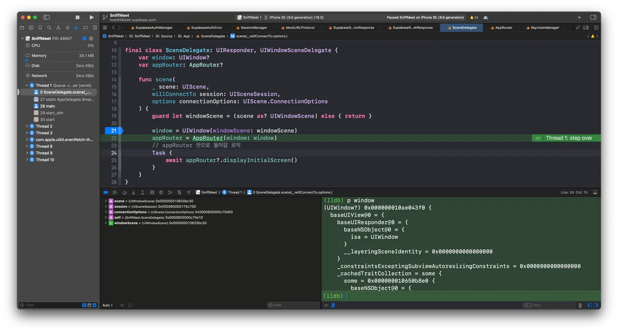This screenshot has height=332, width=618.
Task: Open the project navigator folder icon
Action: click(x=22, y=28)
